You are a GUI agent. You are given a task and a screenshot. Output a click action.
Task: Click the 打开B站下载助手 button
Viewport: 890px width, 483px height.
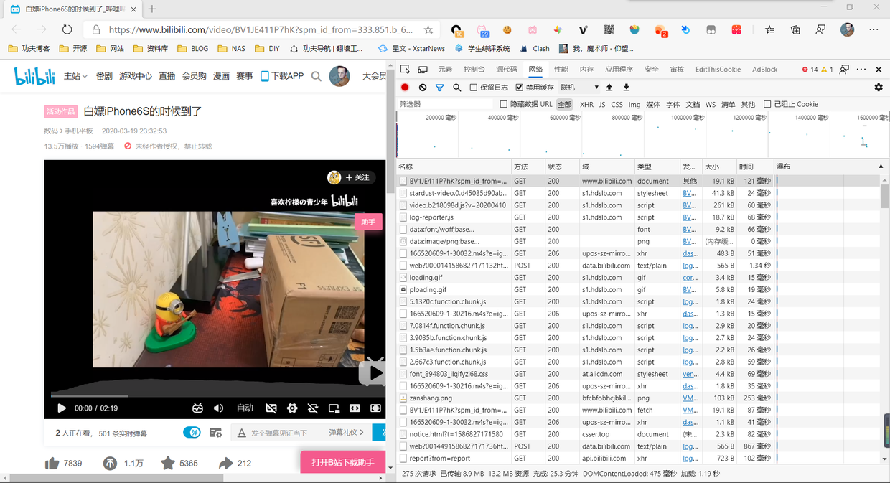pyautogui.click(x=343, y=462)
